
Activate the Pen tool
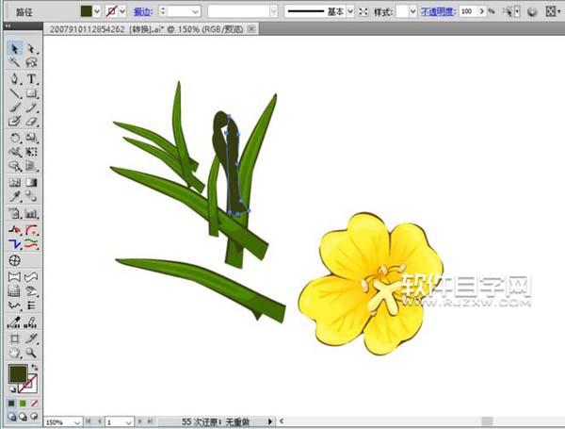point(15,78)
